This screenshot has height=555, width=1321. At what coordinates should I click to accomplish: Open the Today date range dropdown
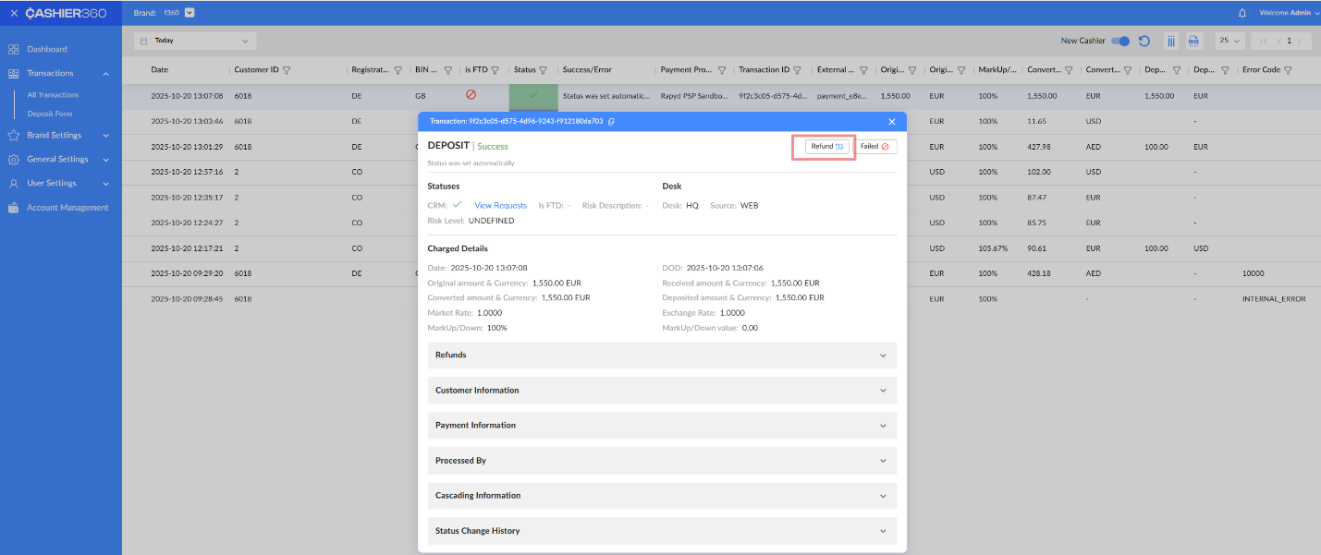point(195,41)
